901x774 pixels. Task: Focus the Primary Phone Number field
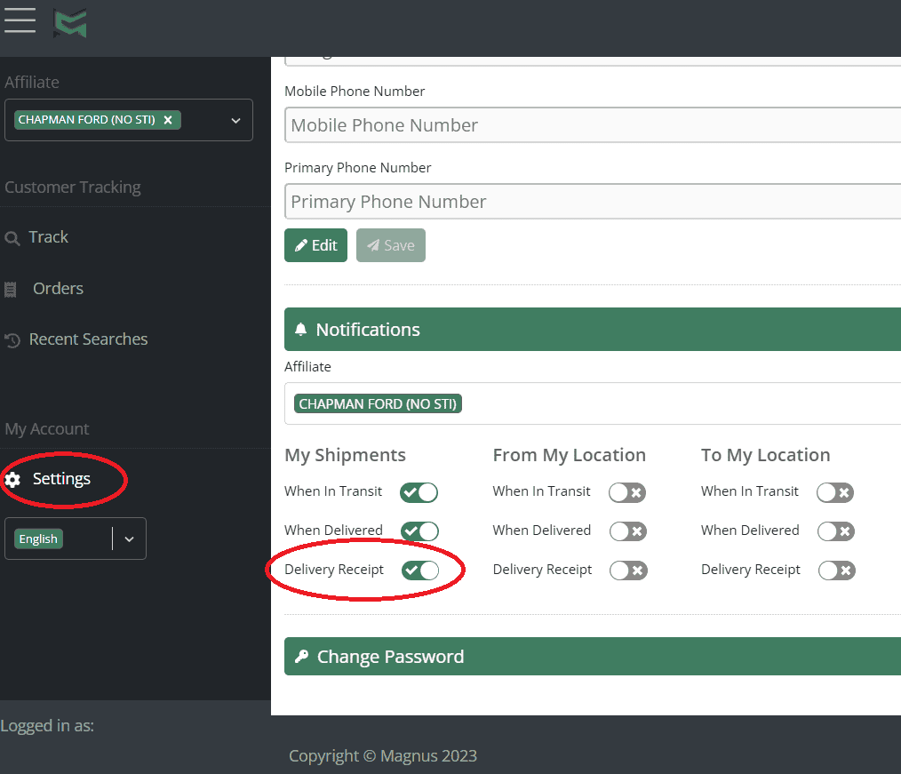click(593, 201)
